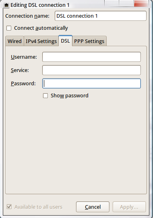Tick the Show password checkbox
This screenshot has height=218, width=153.
click(45, 96)
